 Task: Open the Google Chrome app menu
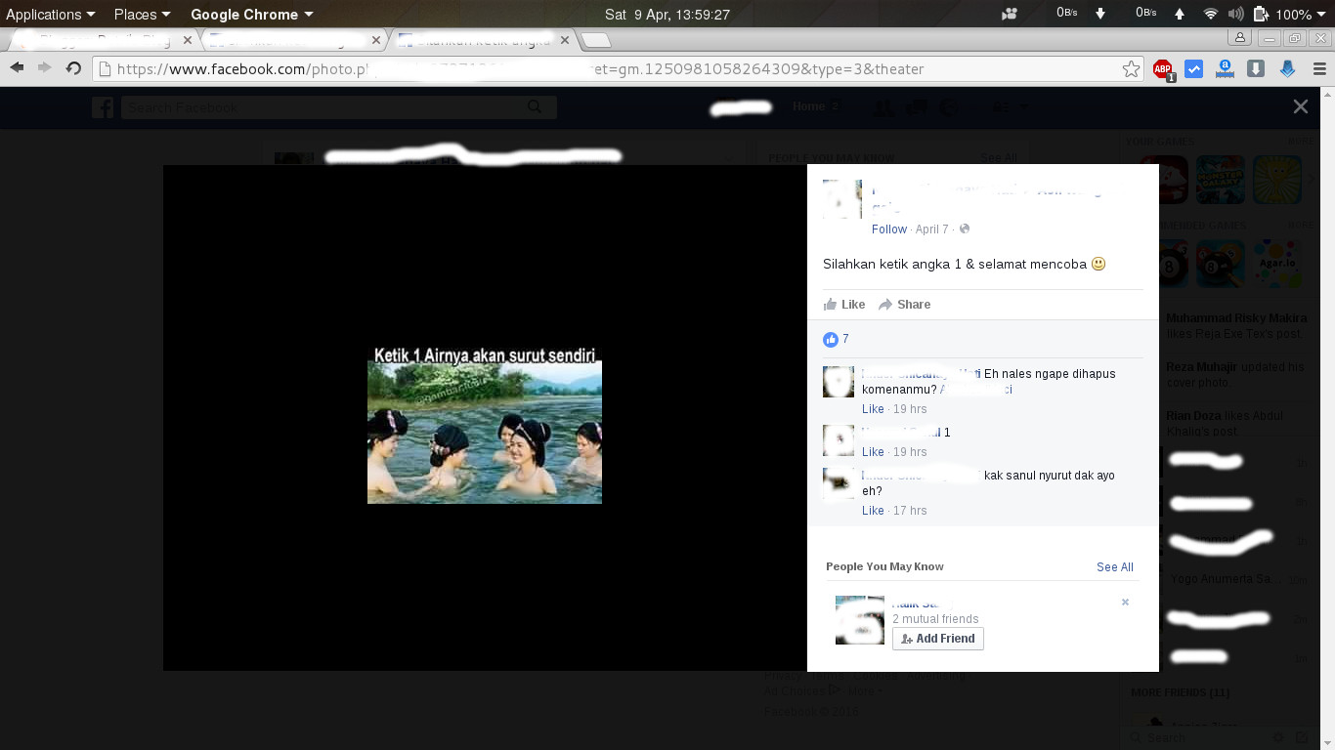coord(252,14)
